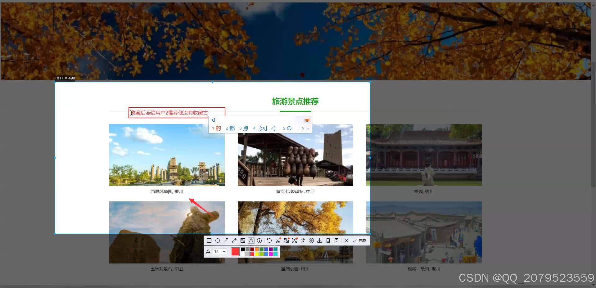Toggle the pin screenshot tool
This screenshot has height=288, width=596.
[x=303, y=241]
